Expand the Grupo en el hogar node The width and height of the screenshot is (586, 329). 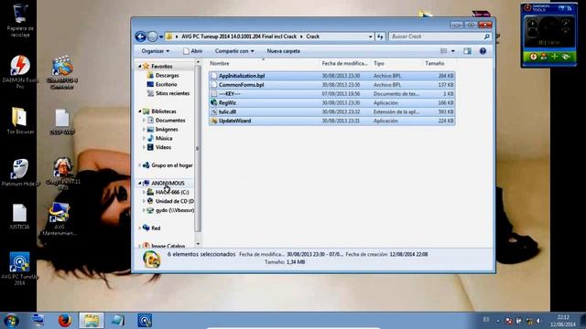click(140, 165)
